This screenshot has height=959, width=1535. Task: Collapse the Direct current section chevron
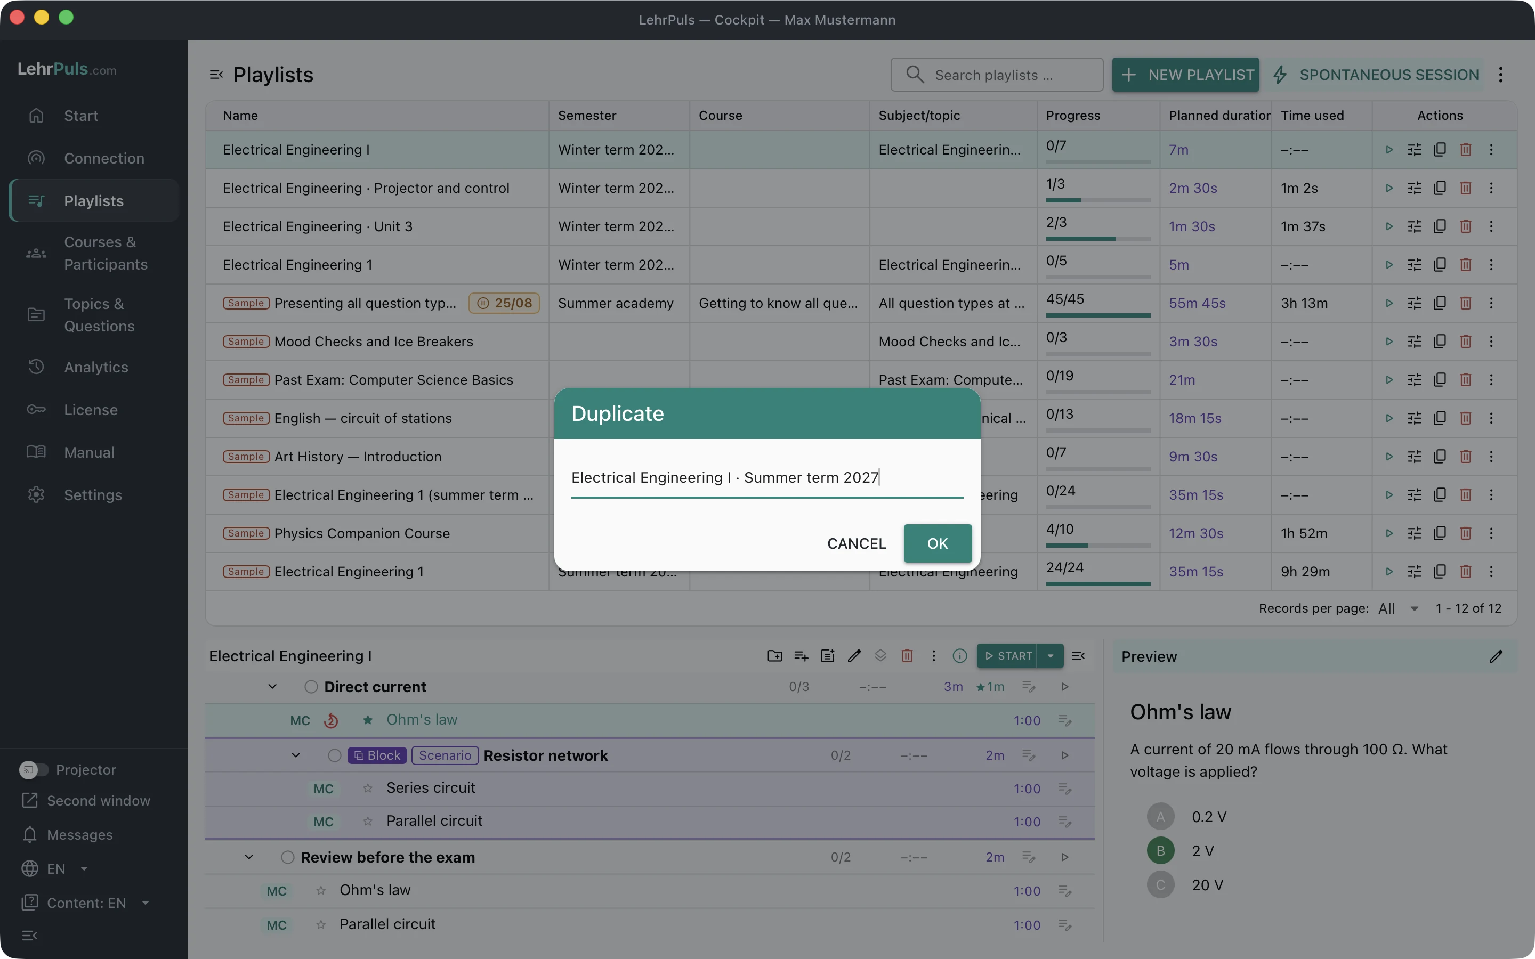tap(272, 687)
